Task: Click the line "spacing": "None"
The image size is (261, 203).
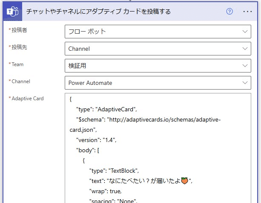Action: (113, 201)
